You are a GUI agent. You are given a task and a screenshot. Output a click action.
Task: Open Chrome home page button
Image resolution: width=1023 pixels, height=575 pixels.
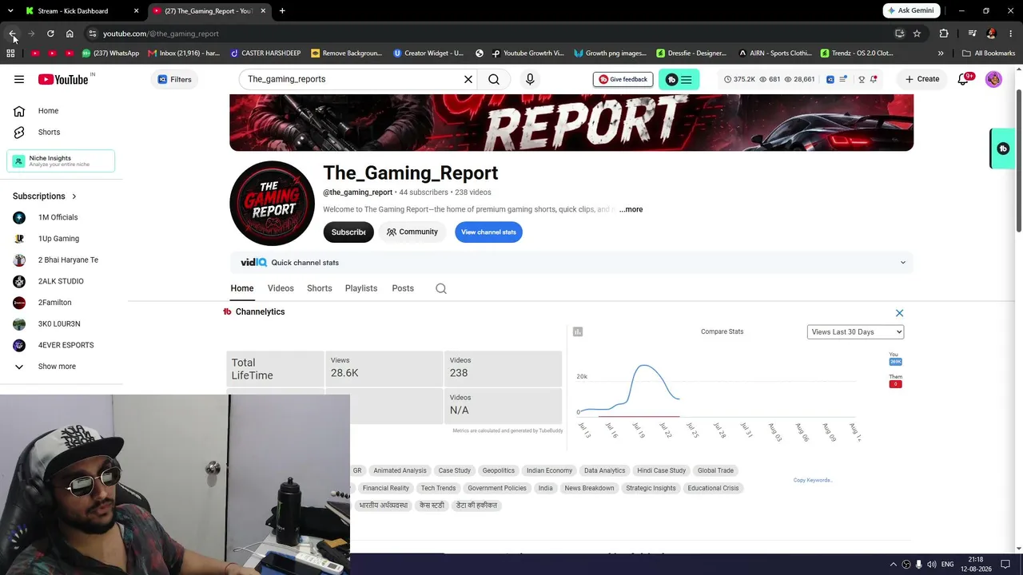tap(70, 34)
